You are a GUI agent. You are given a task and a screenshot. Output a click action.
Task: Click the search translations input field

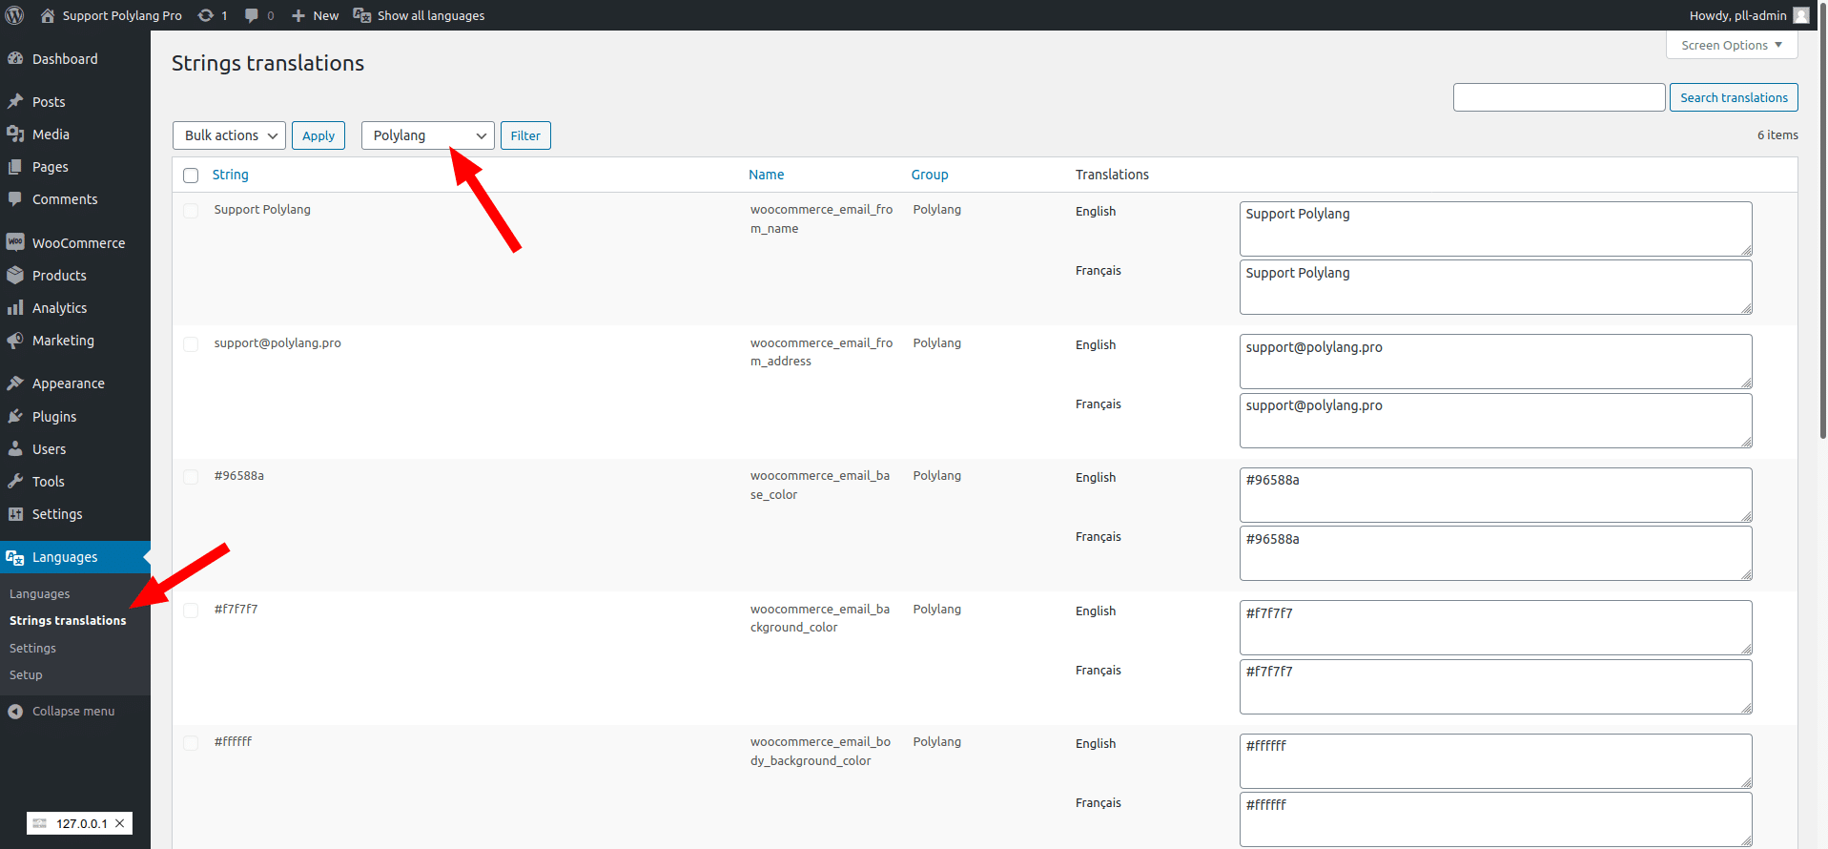pyautogui.click(x=1559, y=97)
